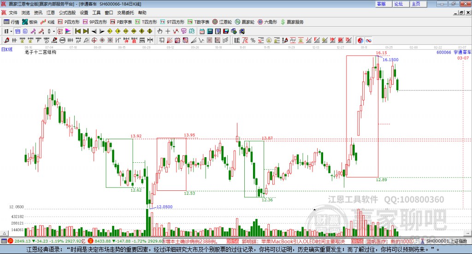The image size is (472, 254).
Task: Jump to last bar with skip-to-end arrow
Action: (x=86, y=31)
